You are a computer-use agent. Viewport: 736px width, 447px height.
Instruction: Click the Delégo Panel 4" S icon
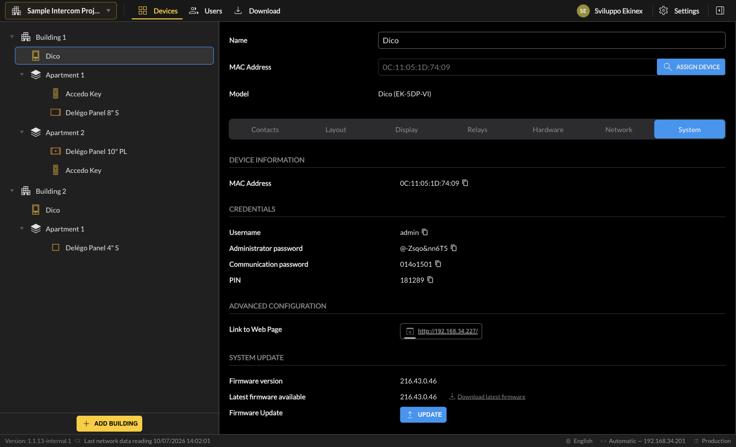(x=56, y=247)
